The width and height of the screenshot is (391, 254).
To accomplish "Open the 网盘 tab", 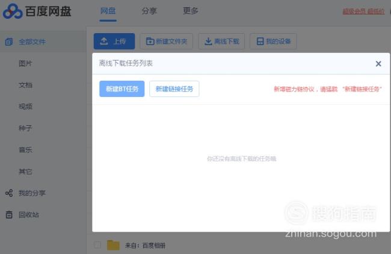I will (x=108, y=11).
